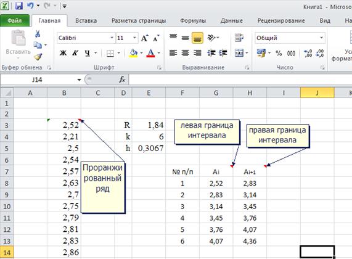Image resolution: width=352 pixels, height=259 pixels.
Task: Open the Вид ribbon tab
Action: 325,21
